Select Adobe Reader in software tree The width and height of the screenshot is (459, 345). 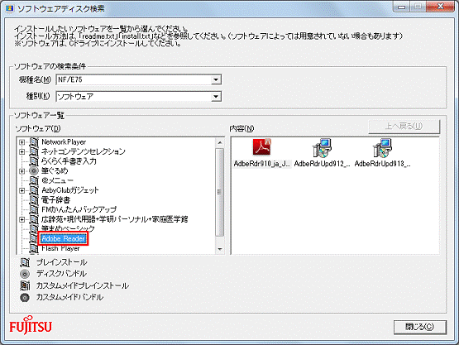click(x=63, y=239)
